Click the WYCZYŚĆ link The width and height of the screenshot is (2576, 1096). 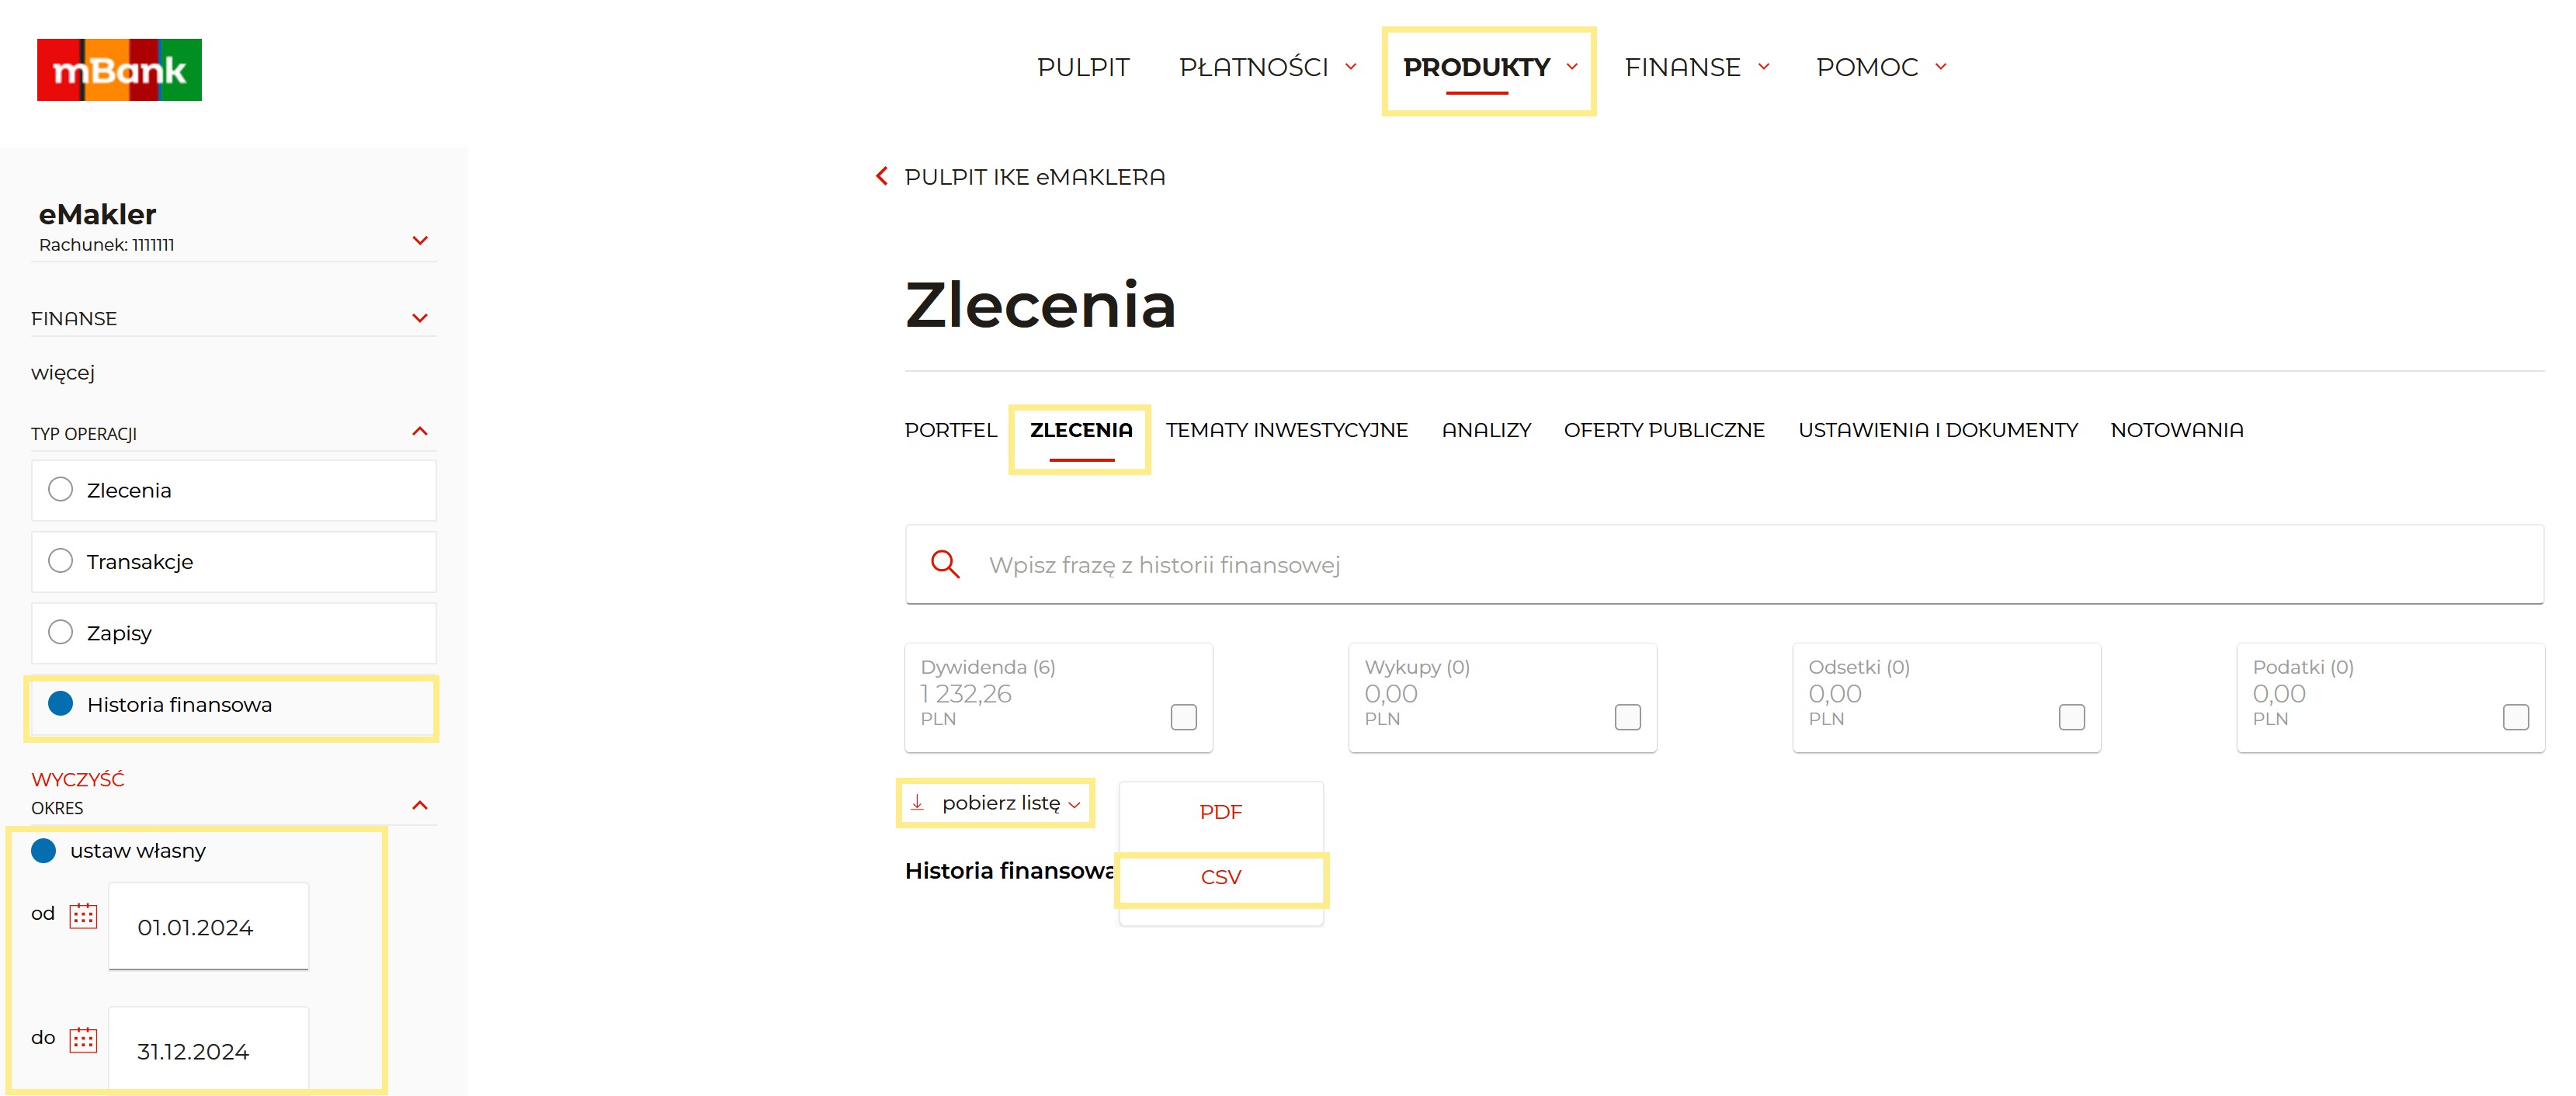78,779
